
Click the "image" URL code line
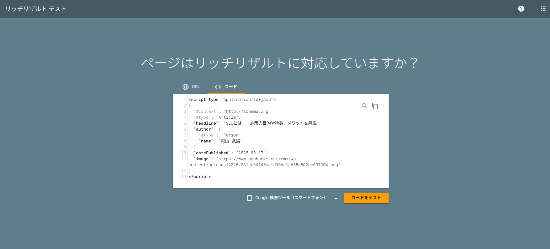tap(264, 162)
